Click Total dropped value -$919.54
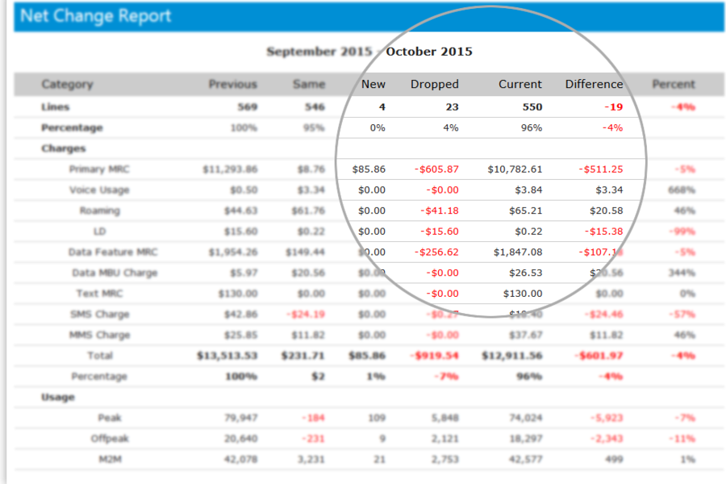The image size is (726, 484). pos(434,356)
